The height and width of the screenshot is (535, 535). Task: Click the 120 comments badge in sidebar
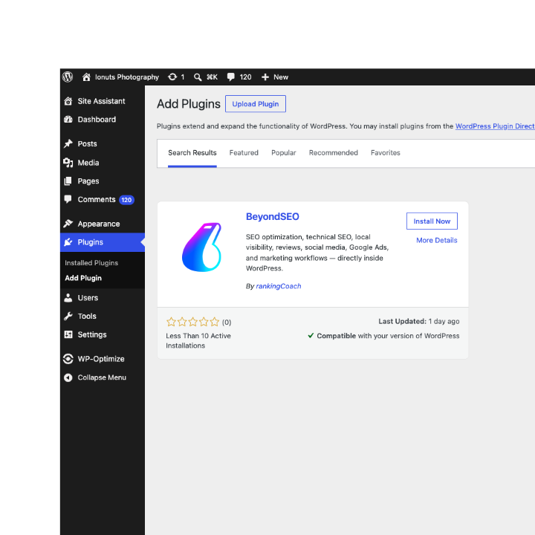126,200
